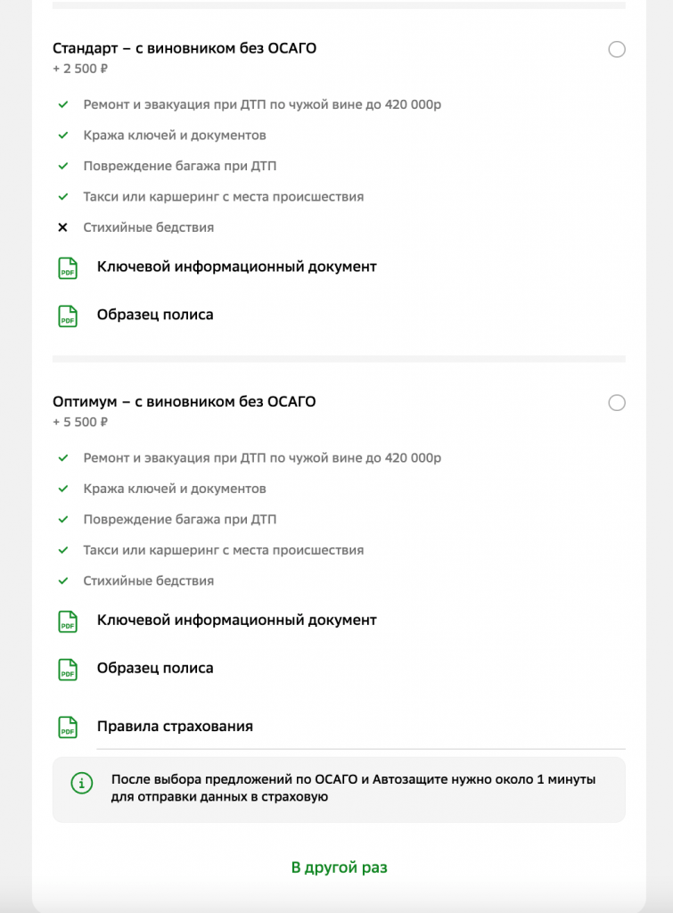Click PDF icon beside Правила страхования
This screenshot has width=673, height=913.
68,727
